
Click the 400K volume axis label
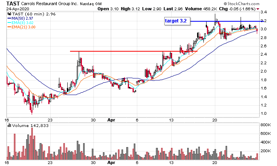click(266, 142)
